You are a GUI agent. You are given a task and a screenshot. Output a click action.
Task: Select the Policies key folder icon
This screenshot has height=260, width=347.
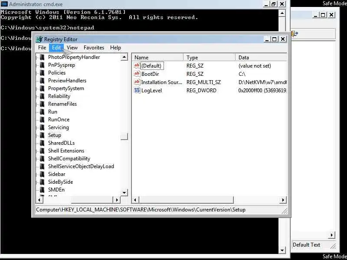coord(42,73)
